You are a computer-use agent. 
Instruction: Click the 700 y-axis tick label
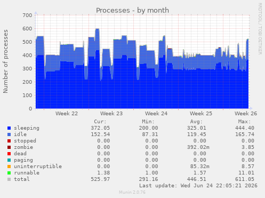point(27,15)
